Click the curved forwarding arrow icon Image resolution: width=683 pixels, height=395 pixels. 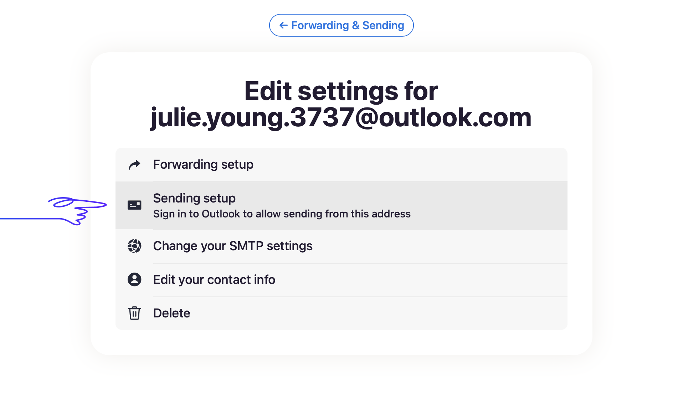[134, 165]
